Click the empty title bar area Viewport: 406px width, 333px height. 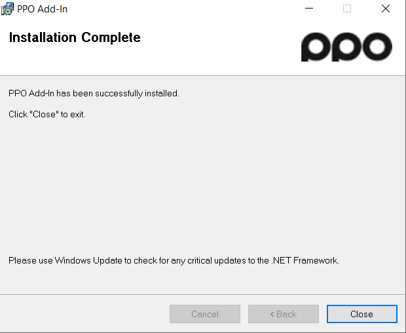tap(181, 9)
